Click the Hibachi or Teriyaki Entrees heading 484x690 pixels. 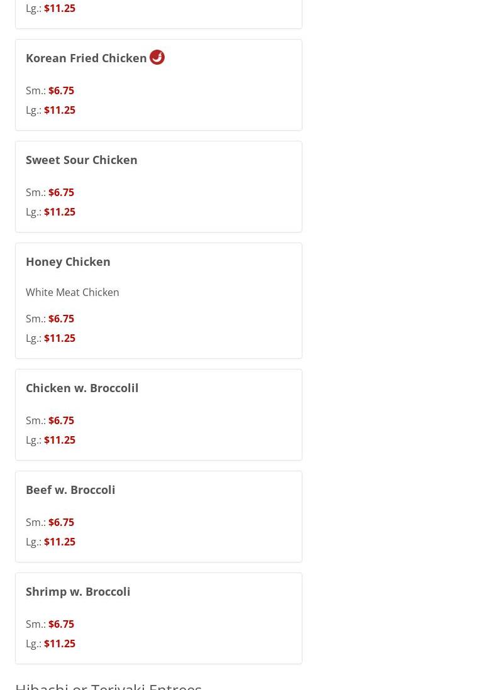coord(109,686)
